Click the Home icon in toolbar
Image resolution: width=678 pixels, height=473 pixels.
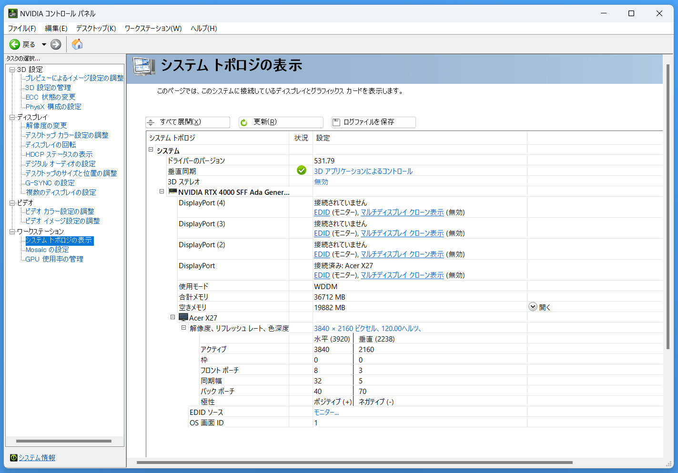pos(77,44)
